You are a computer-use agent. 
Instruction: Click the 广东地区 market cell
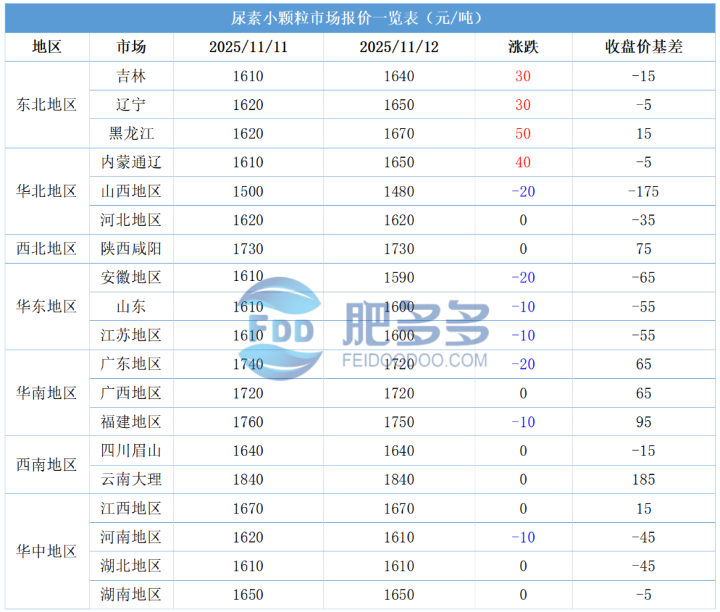click(131, 364)
